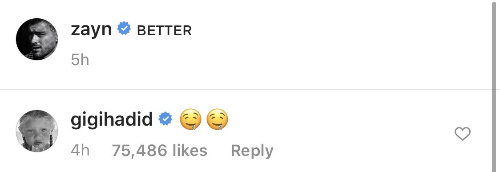Viewport: 500px width, 172px height.
Task: Click blank area right of BETTER caption
Action: pos(335,31)
